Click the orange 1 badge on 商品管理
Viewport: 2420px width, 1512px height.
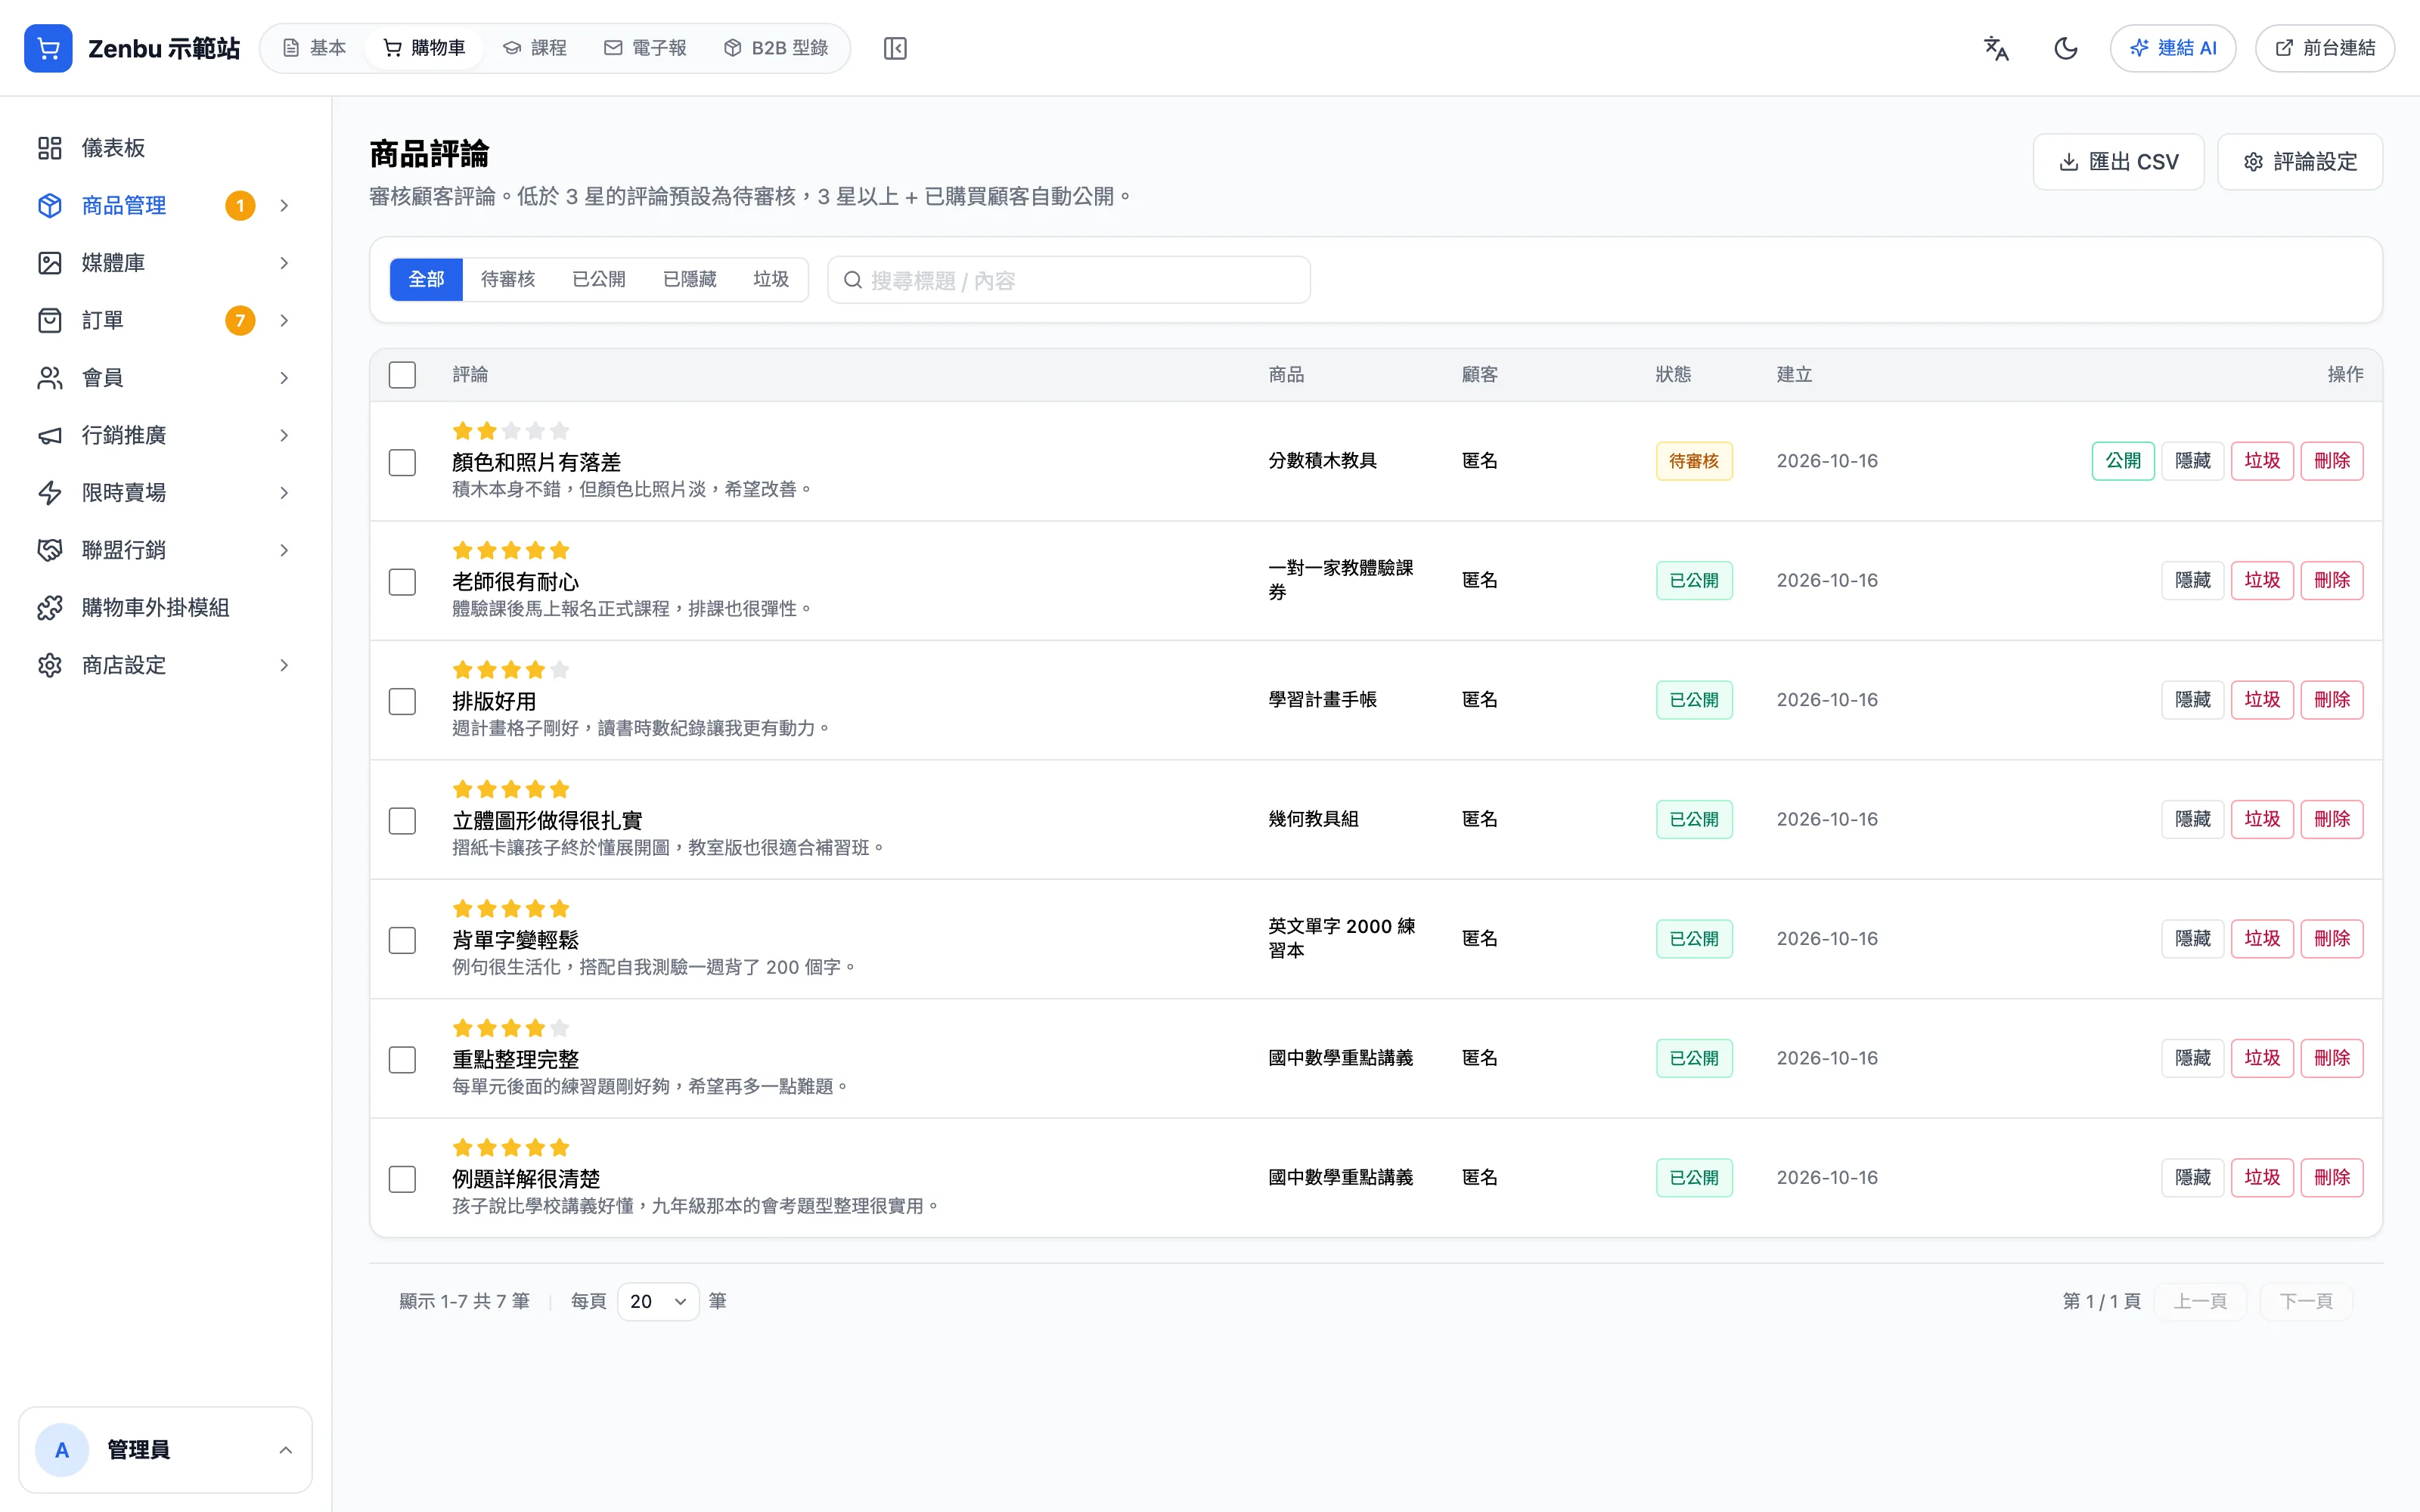240,206
